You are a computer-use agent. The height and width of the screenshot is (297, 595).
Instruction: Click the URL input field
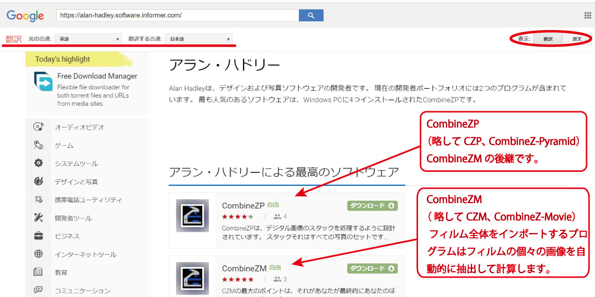tap(177, 15)
